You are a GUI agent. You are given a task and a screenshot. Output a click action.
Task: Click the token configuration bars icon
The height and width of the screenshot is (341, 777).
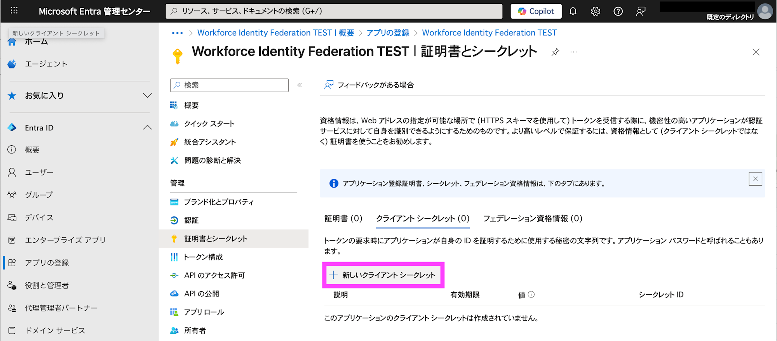(174, 257)
